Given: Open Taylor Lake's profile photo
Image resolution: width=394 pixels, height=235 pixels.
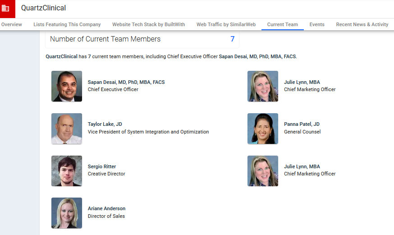Looking at the screenshot, I should click(67, 129).
